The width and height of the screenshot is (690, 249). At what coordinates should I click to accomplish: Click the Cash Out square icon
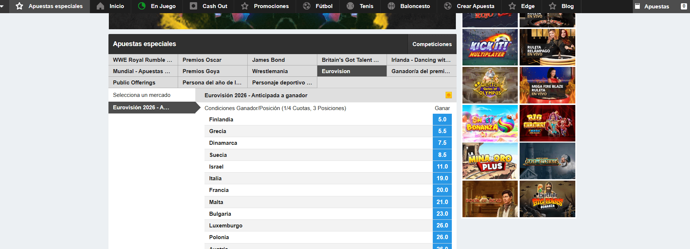point(193,6)
